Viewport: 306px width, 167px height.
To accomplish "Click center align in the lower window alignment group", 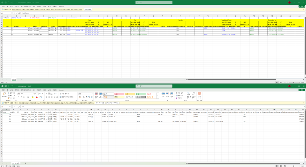I will (49, 97).
